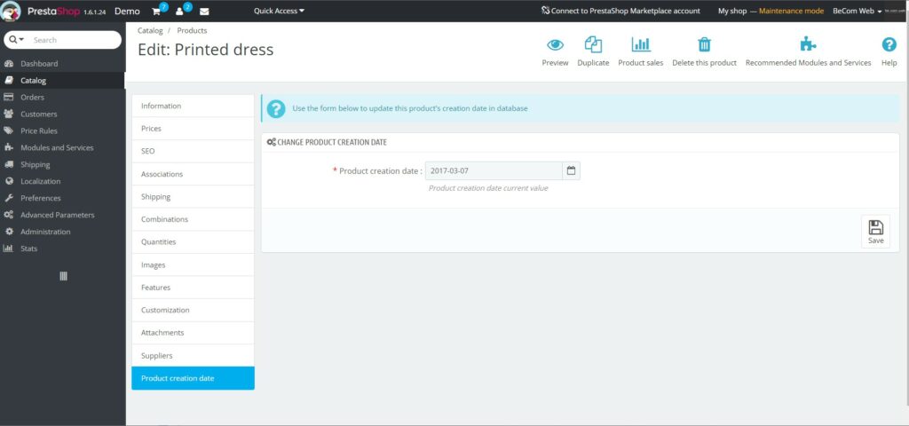Screen dimensions: 909x426
Task: Switch to the product Shipping tab
Action: click(x=193, y=197)
